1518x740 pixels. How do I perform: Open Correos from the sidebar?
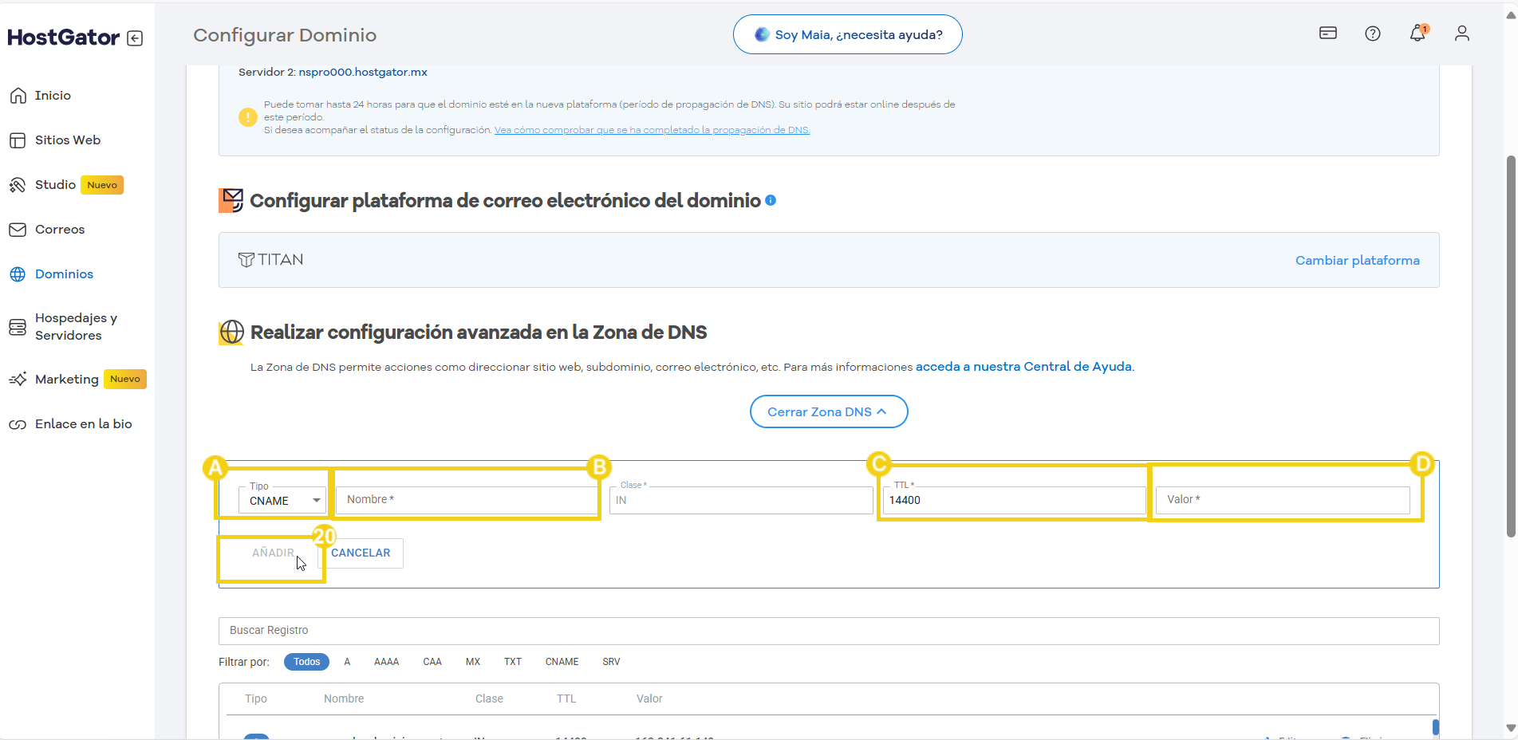pyautogui.click(x=59, y=230)
